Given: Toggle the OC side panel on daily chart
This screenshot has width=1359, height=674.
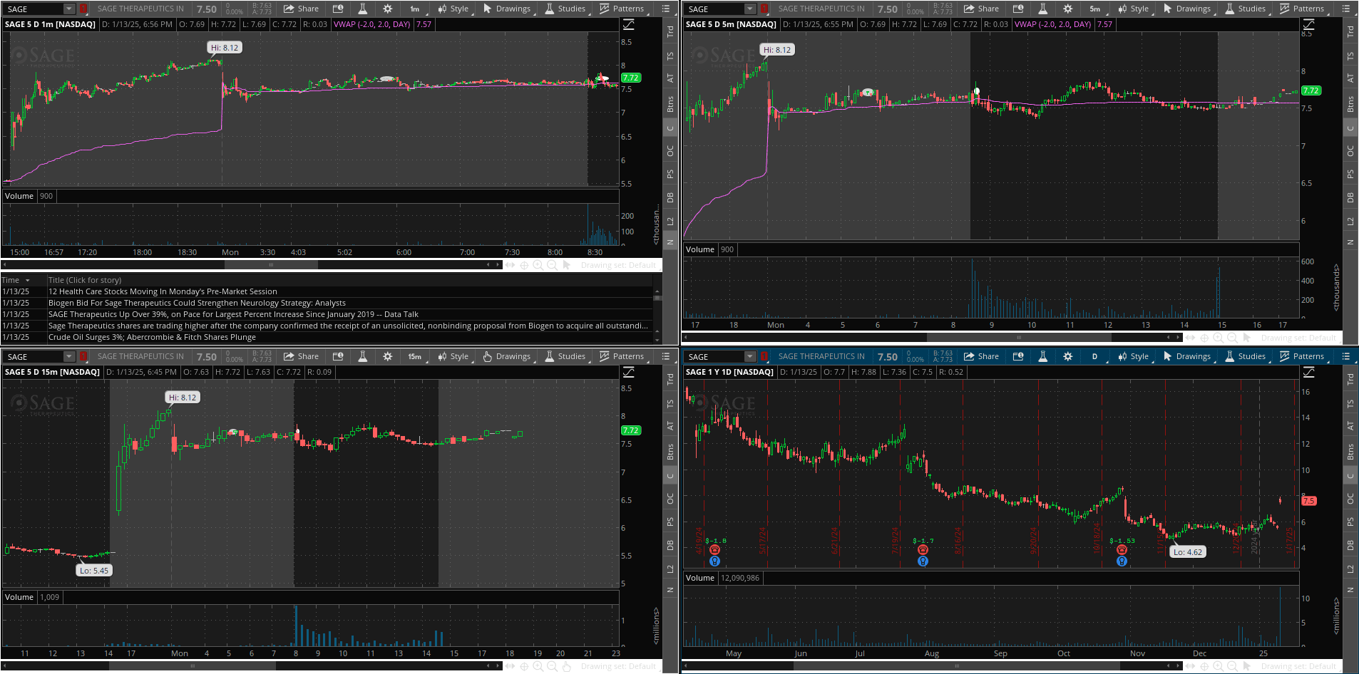Looking at the screenshot, I should 1350,499.
